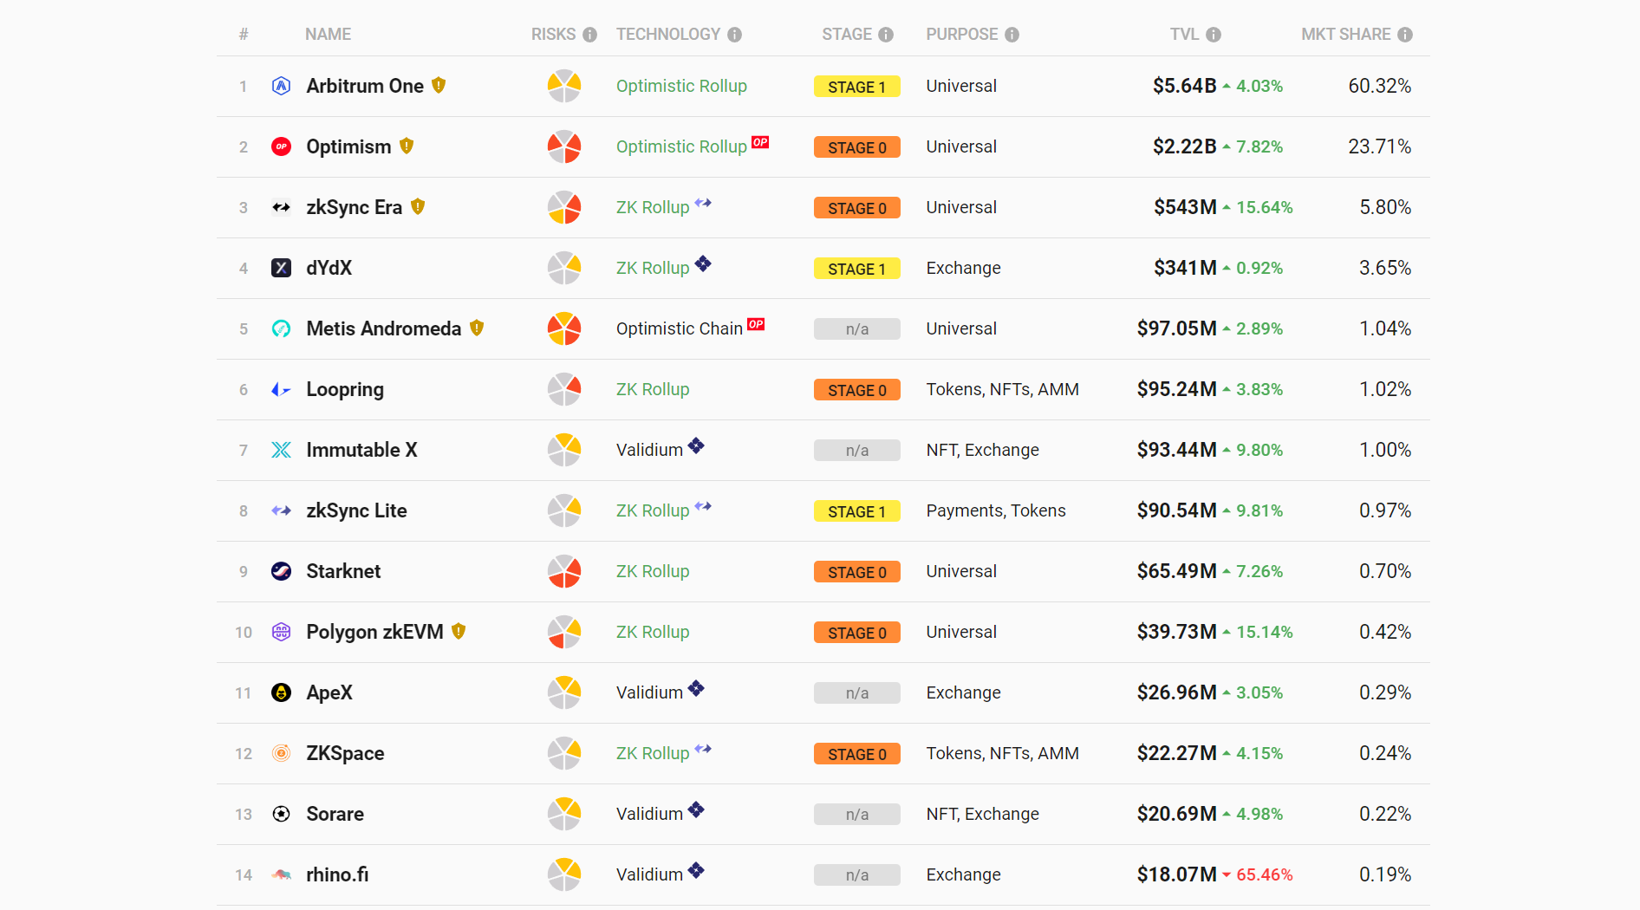Click the Sorare logo icon
1640x910 pixels.
(x=281, y=814)
